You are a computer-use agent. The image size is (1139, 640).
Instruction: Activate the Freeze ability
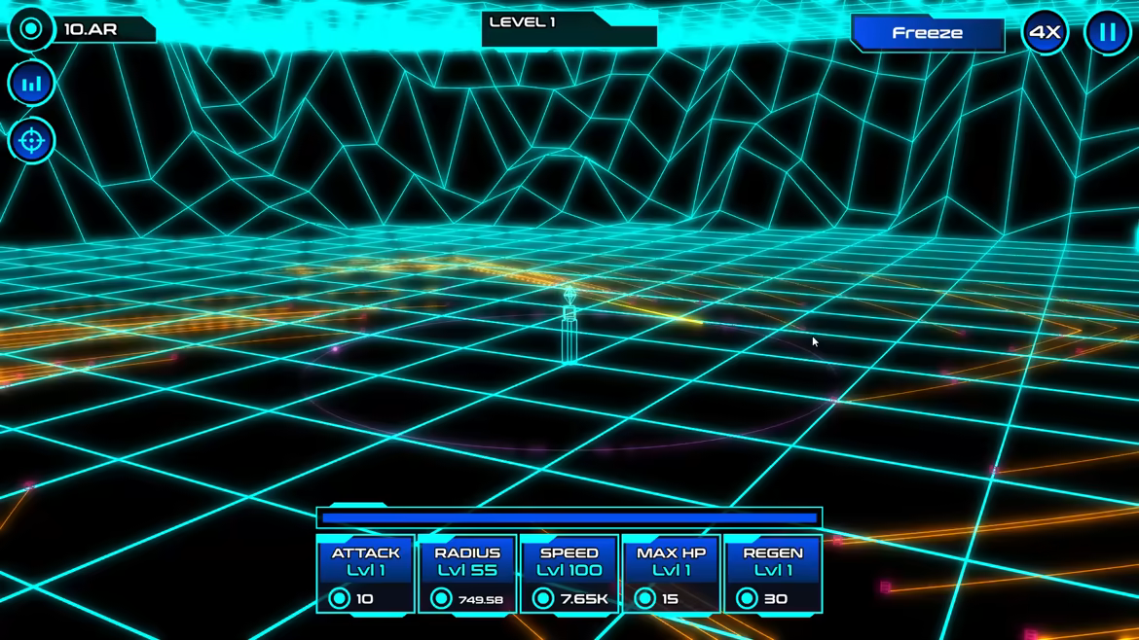[928, 33]
